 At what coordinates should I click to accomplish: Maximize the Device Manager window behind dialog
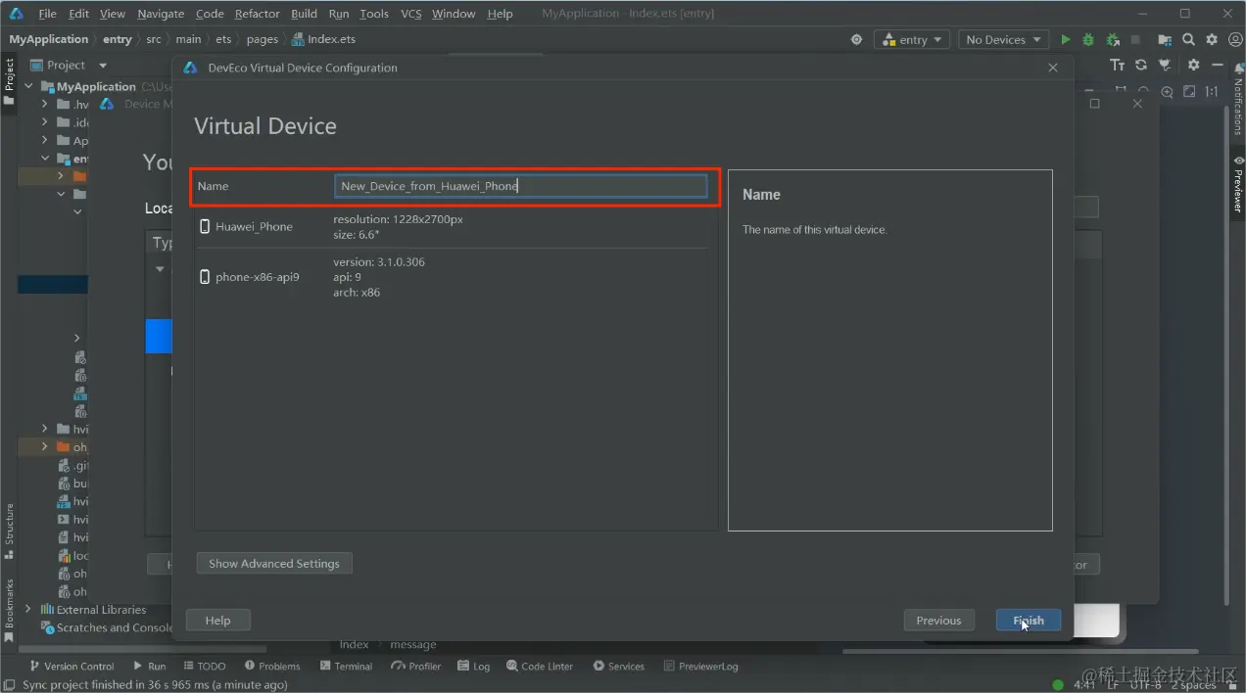1095,104
